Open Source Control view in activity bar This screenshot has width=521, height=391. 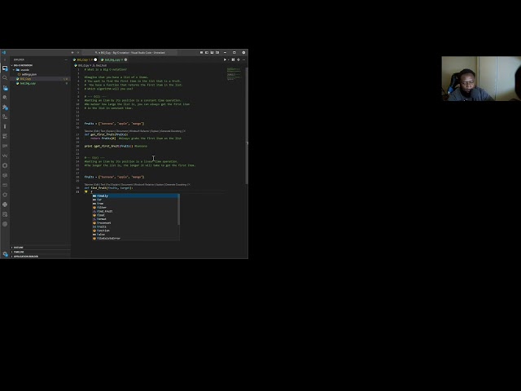5,88
